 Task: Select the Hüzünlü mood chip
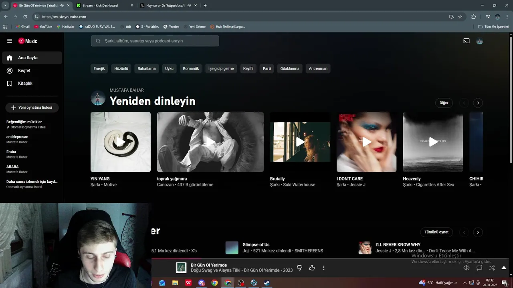pos(121,68)
